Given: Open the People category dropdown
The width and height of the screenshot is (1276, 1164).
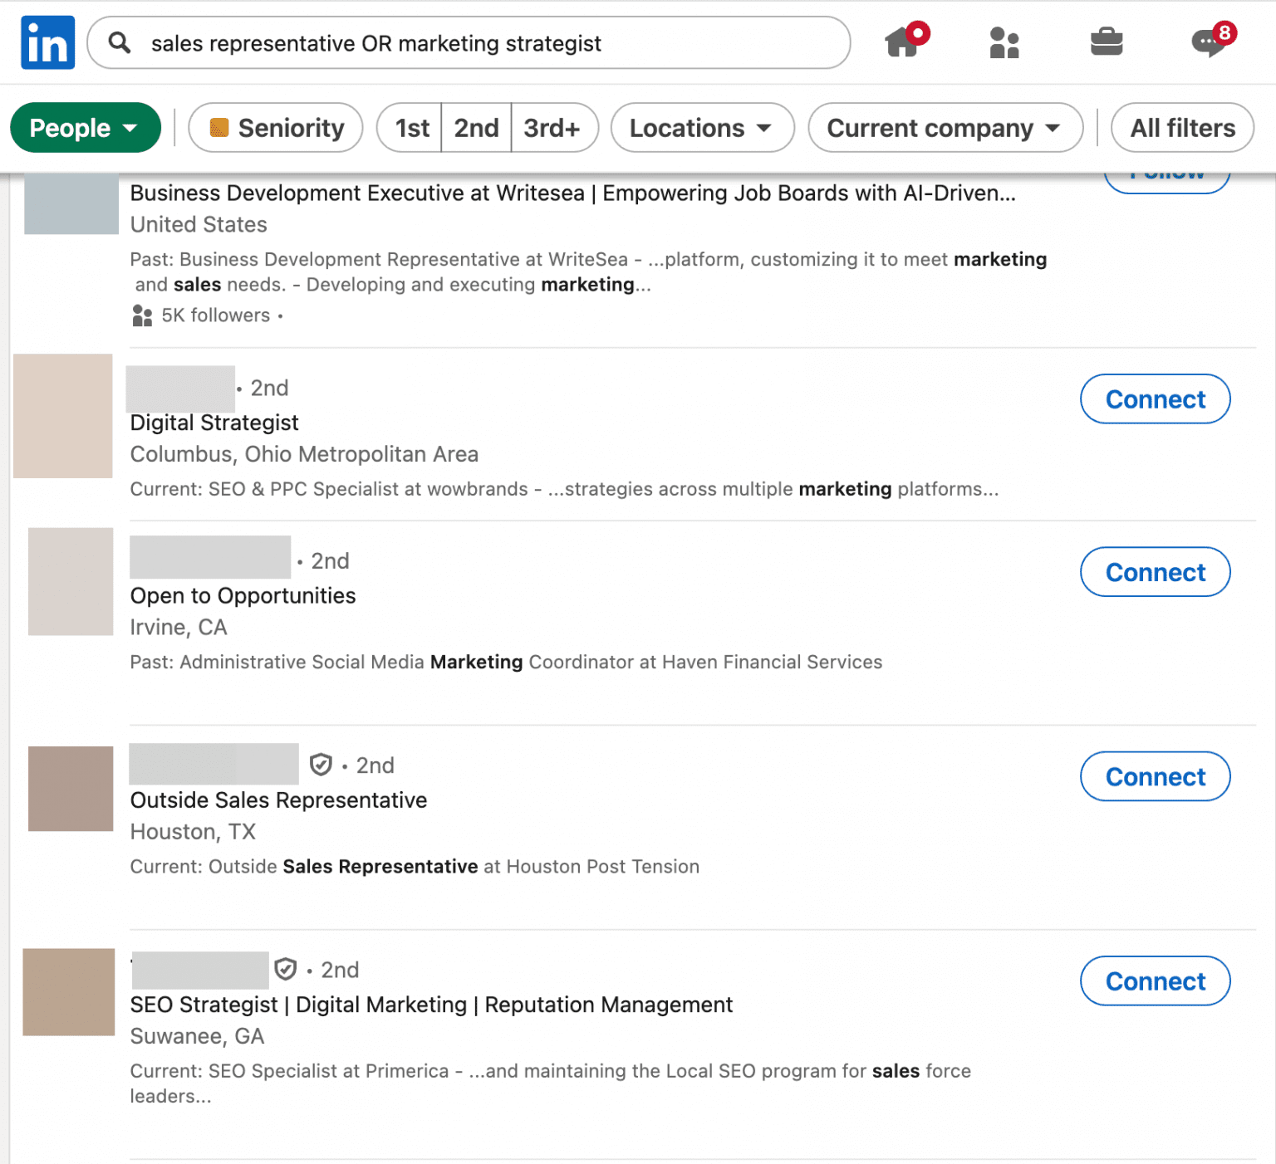Looking at the screenshot, I should pyautogui.click(x=85, y=128).
